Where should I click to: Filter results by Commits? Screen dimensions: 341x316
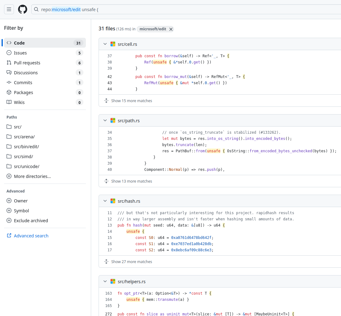coord(45,83)
